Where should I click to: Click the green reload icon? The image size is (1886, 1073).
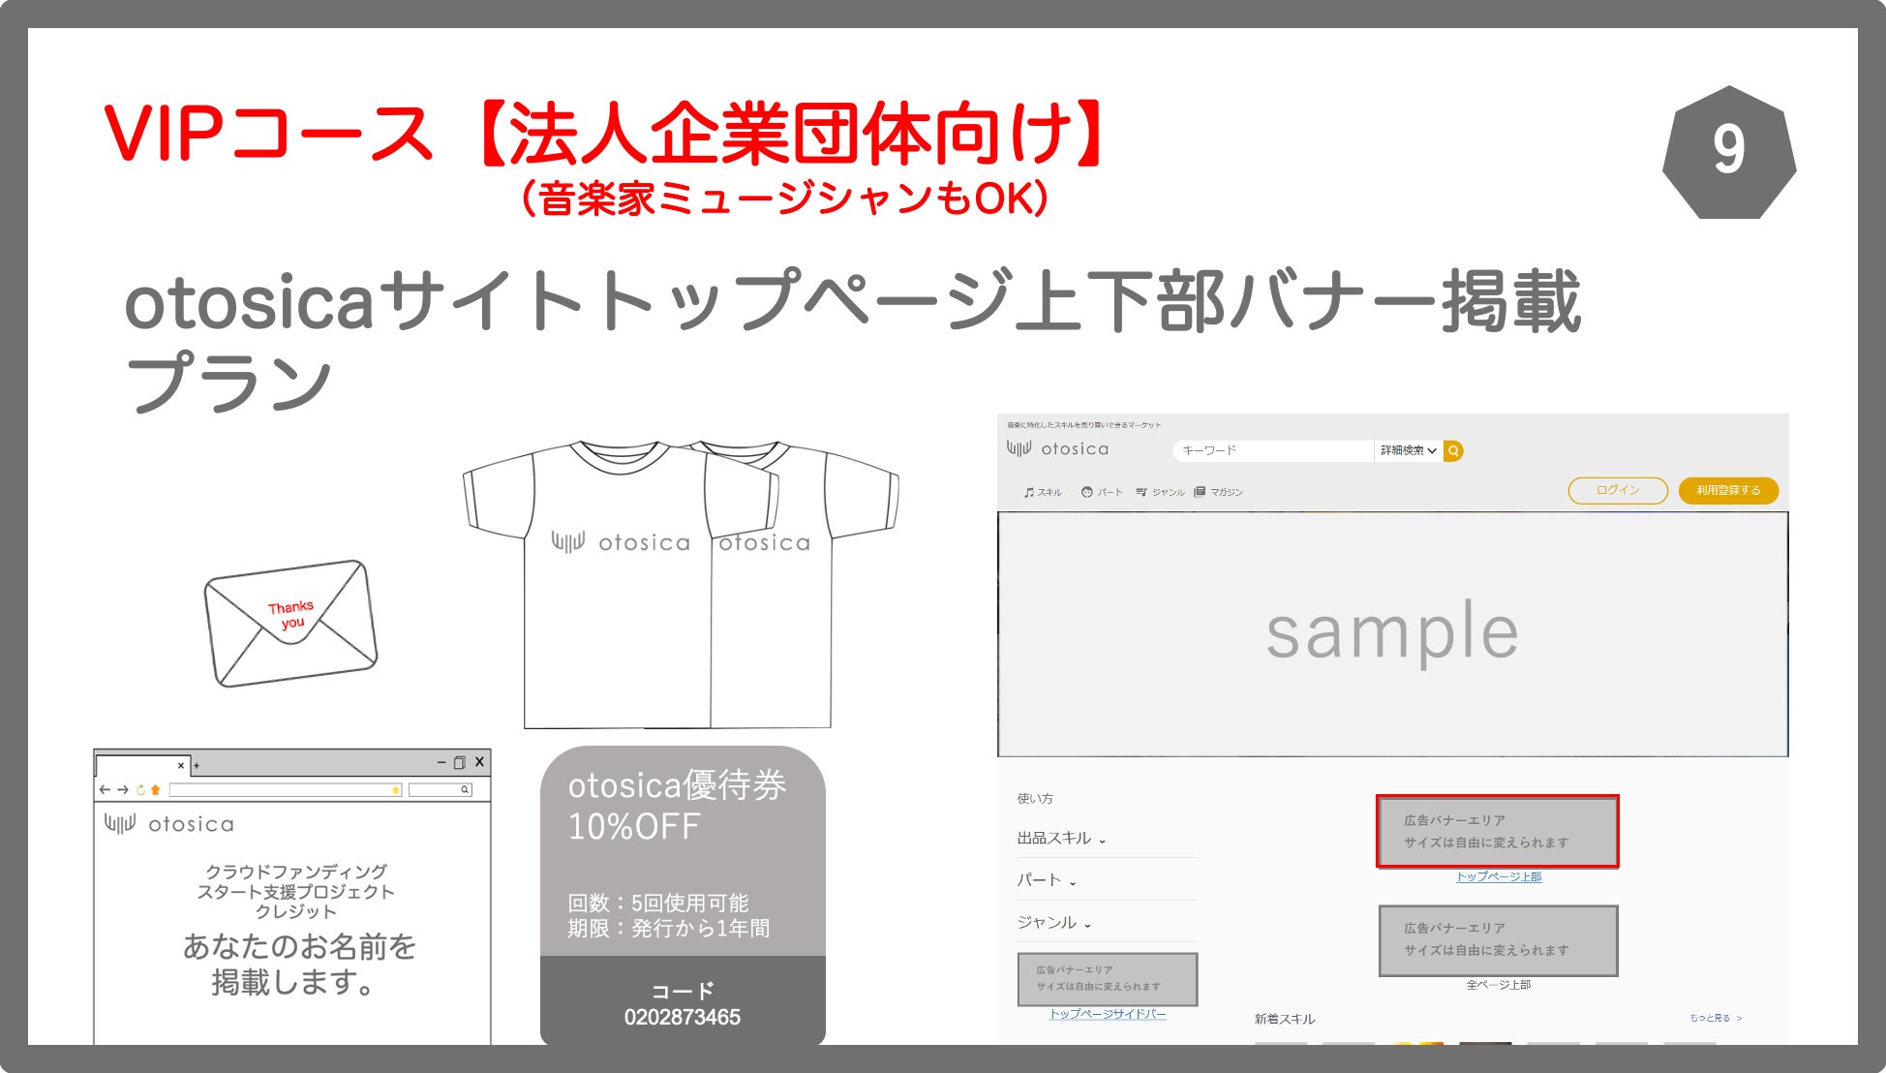[140, 790]
